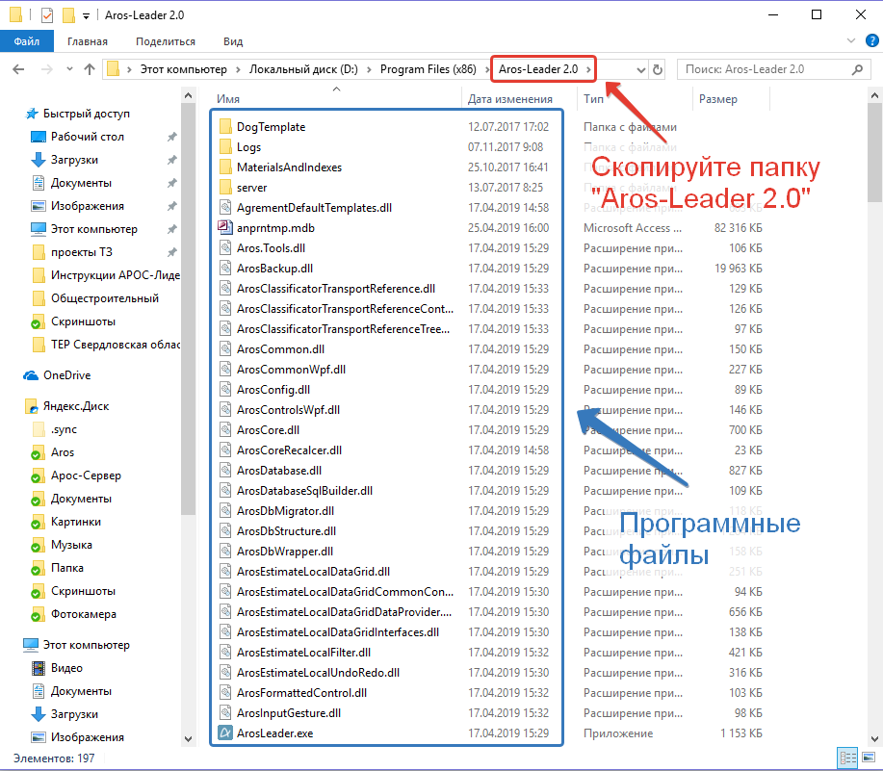Select ArosInputGesture.dll file

point(289,713)
